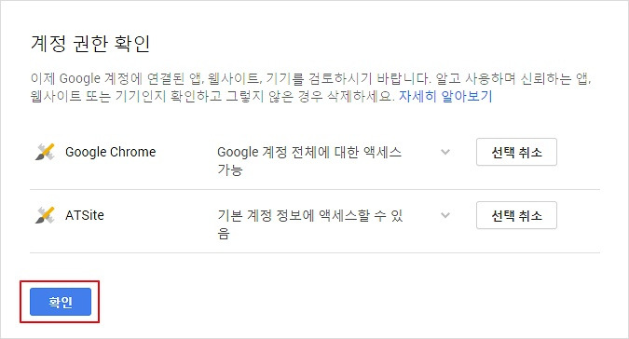Confirm with the blue 확인 button
Image resolution: width=629 pixels, height=339 pixels.
(61, 302)
